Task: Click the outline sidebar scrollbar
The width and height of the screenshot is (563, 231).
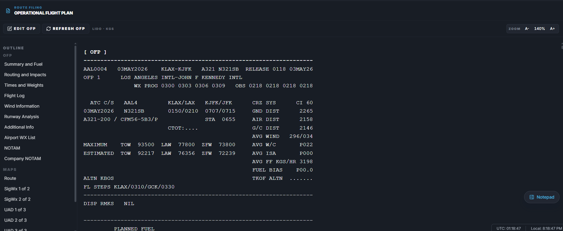Action: click(x=75, y=123)
